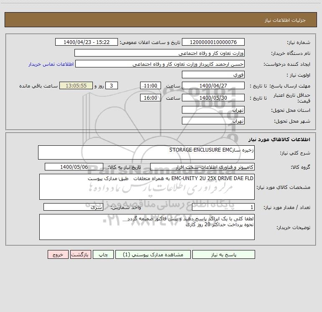The image size is (322, 312).
Task: Click the price validity date 1400/05/30
Action: click(213, 98)
